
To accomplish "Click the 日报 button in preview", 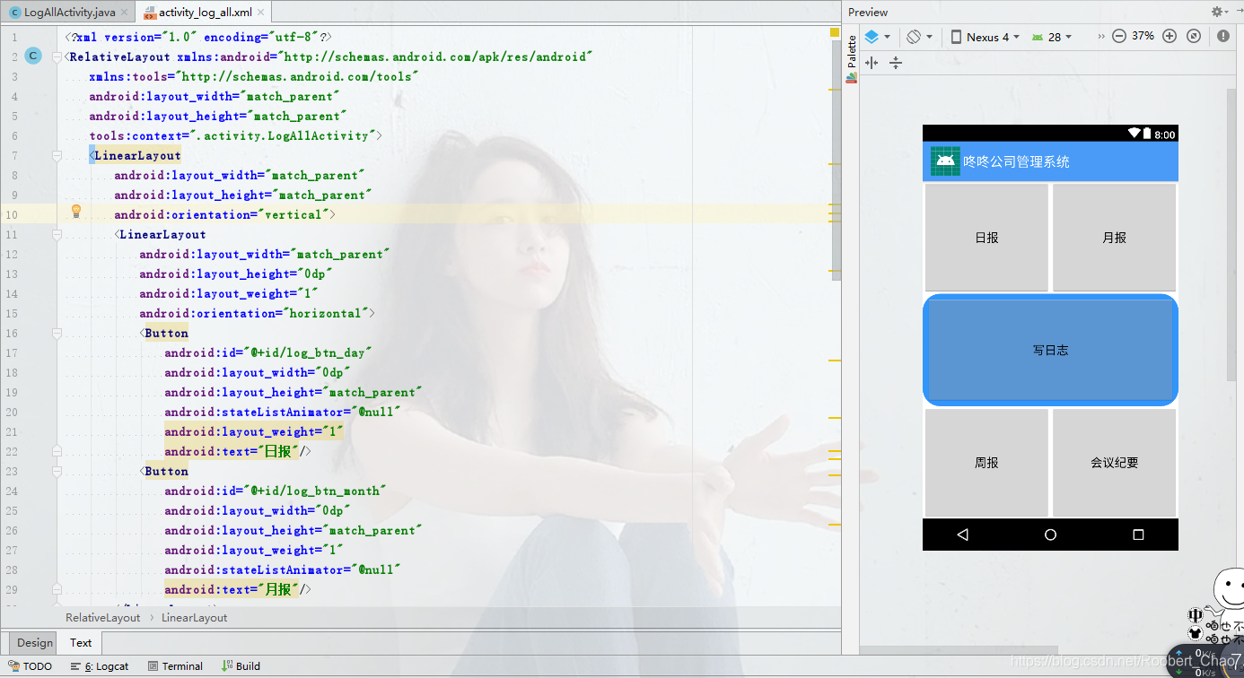I will click(x=986, y=238).
